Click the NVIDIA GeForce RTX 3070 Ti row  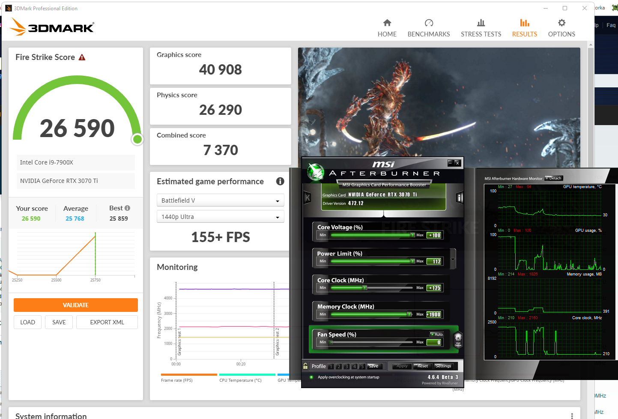[76, 181]
